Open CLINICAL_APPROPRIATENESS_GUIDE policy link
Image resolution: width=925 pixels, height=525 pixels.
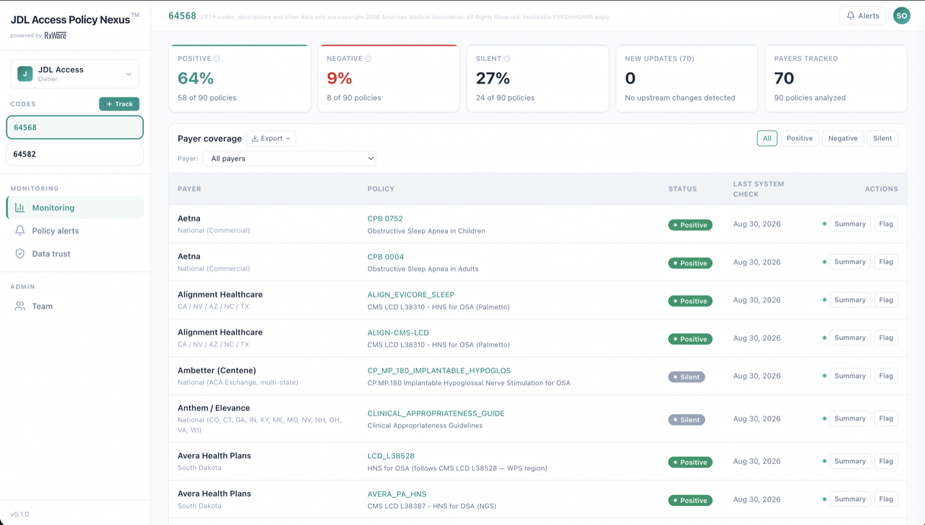436,413
